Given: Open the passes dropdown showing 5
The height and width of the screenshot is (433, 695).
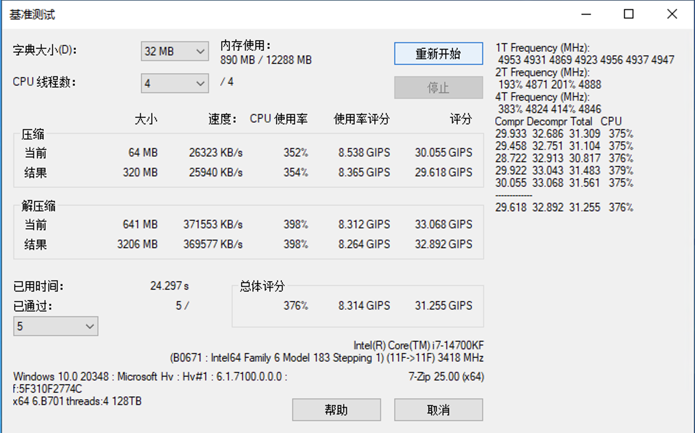Looking at the screenshot, I should tap(56, 326).
